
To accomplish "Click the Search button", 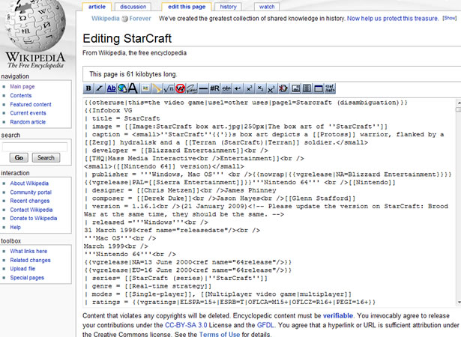I will [x=46, y=158].
